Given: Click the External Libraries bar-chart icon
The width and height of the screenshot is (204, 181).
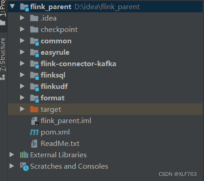Looking at the screenshot, I should pyautogui.click(x=24, y=155).
